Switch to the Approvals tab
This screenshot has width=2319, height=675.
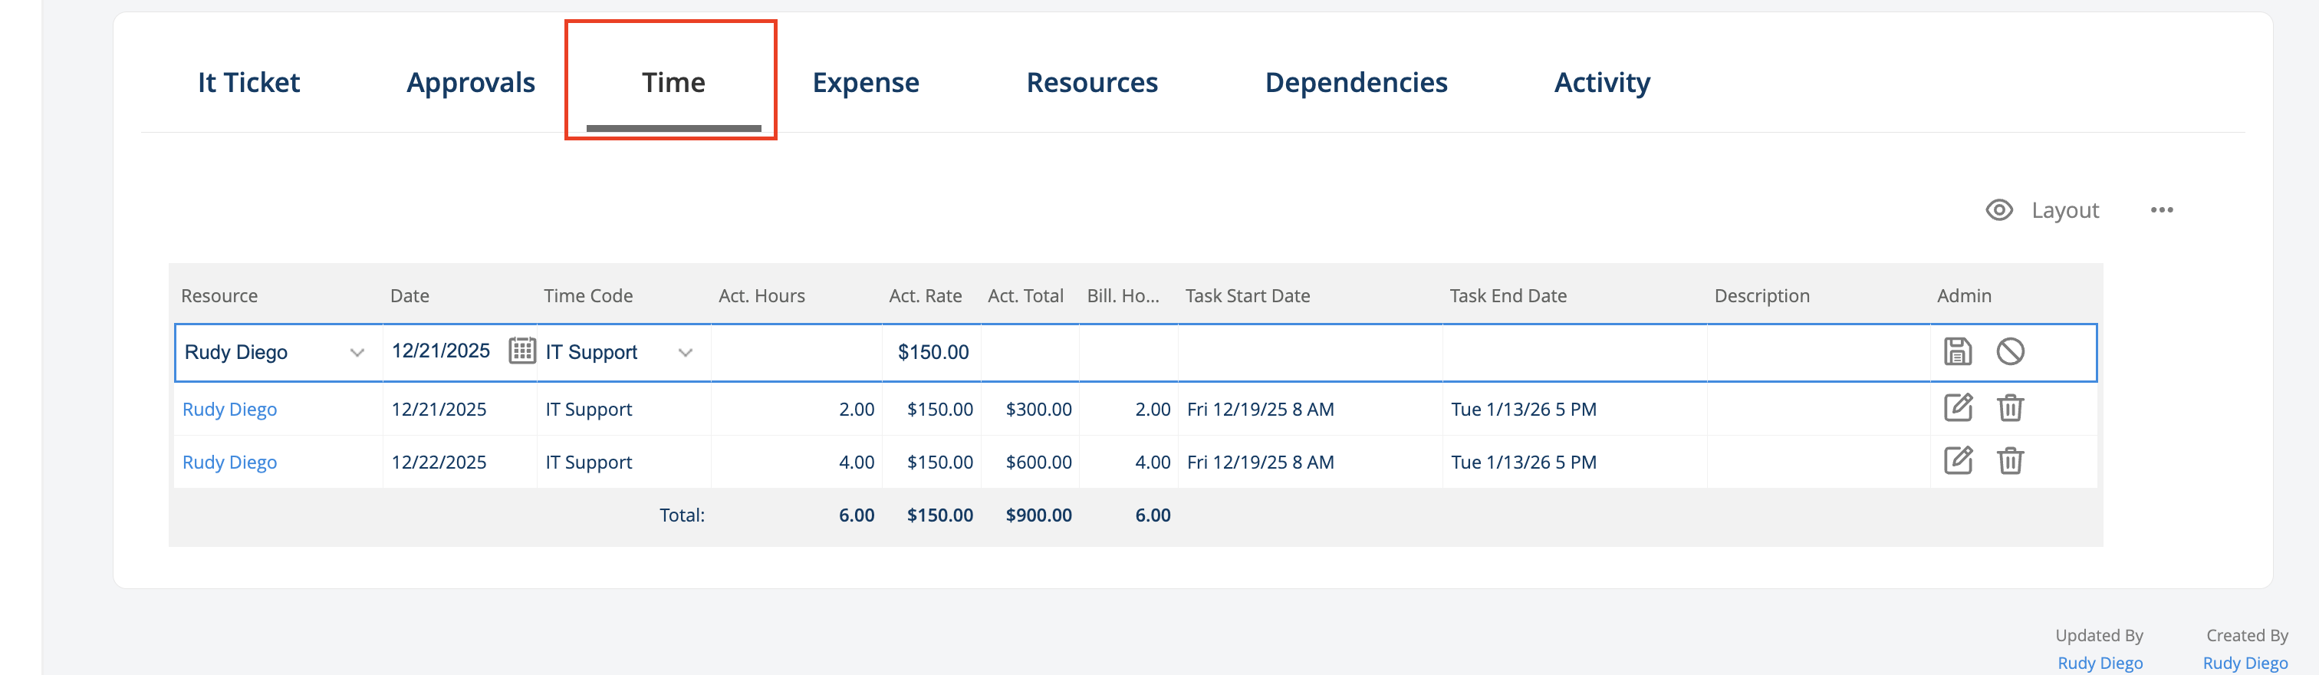(x=470, y=82)
